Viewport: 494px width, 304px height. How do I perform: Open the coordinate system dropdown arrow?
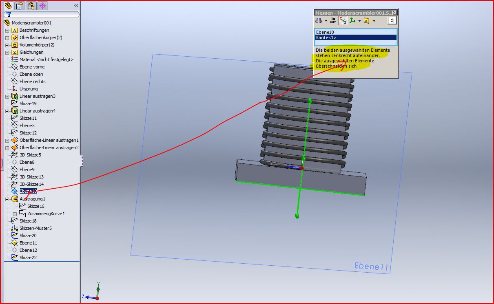click(359, 21)
